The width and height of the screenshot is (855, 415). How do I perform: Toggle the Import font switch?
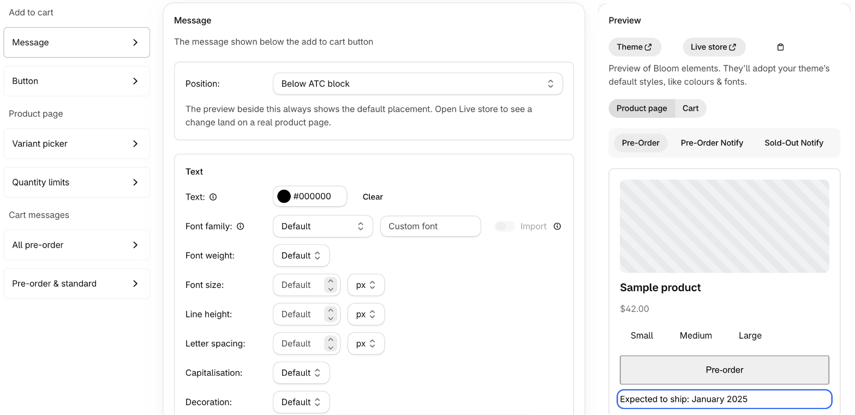pyautogui.click(x=505, y=226)
